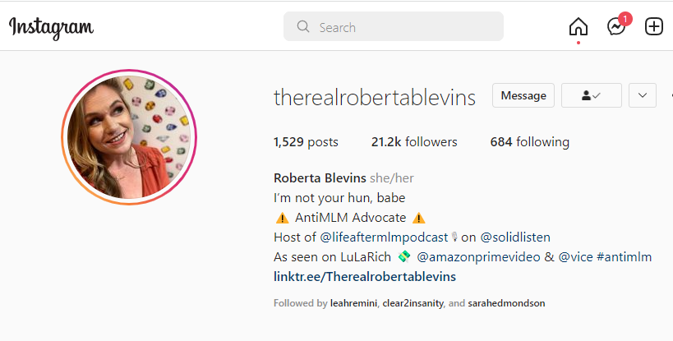Screen dimensions: 673x341
Task: Open the #antimlm hashtag
Action: 624,257
